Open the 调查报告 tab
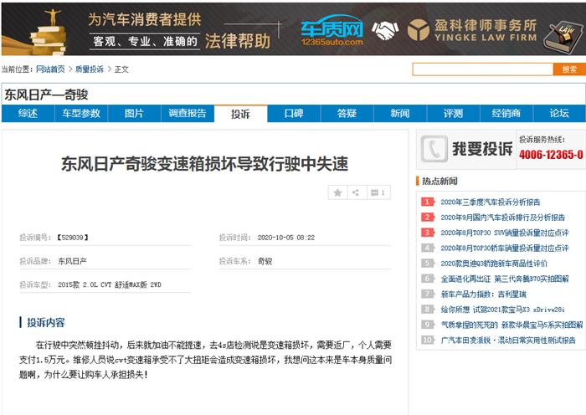Screen dimensions: 586x415 [x=188, y=114]
